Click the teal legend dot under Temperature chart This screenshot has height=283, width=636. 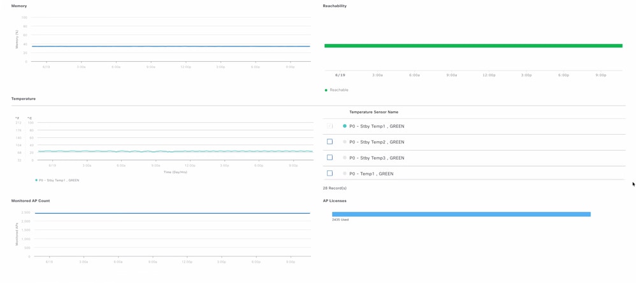coord(36,180)
